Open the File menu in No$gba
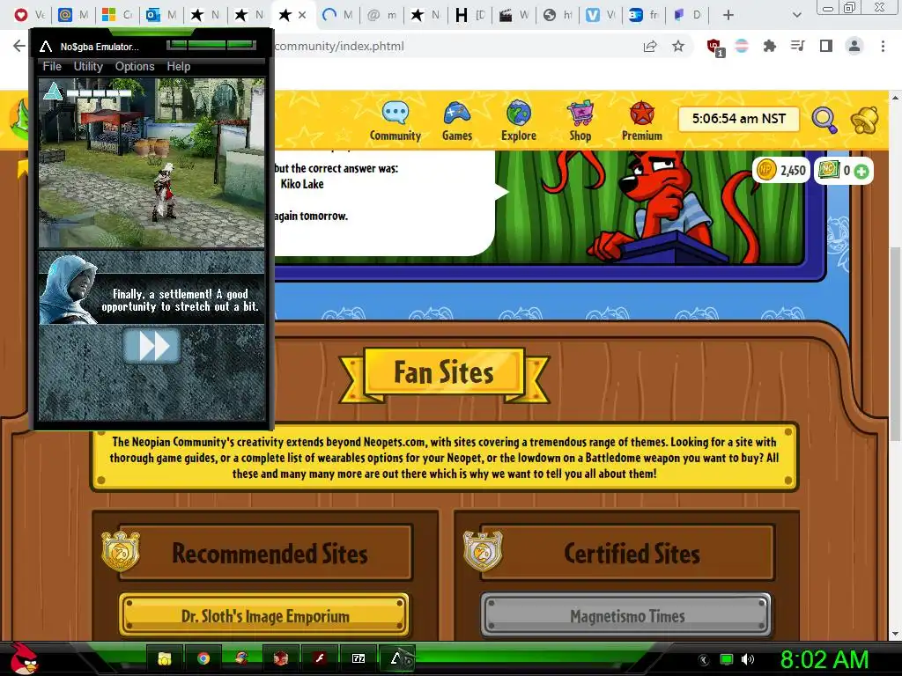 52,67
